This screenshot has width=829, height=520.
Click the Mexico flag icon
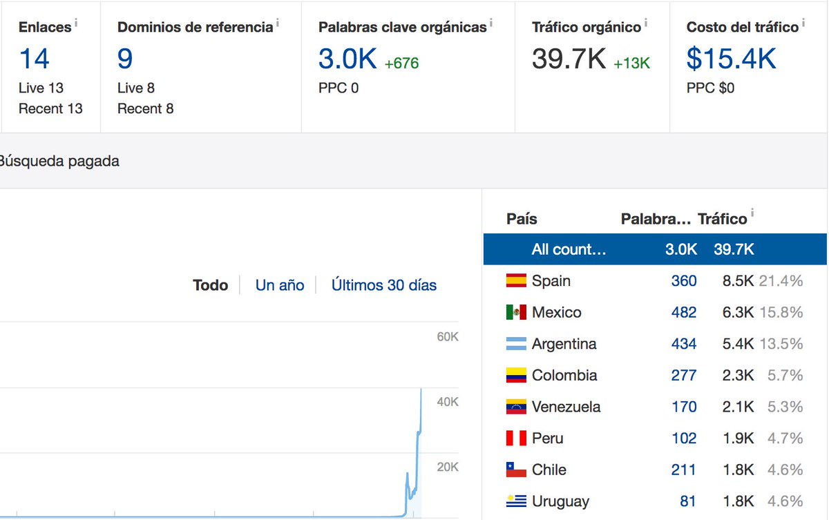coord(517,311)
